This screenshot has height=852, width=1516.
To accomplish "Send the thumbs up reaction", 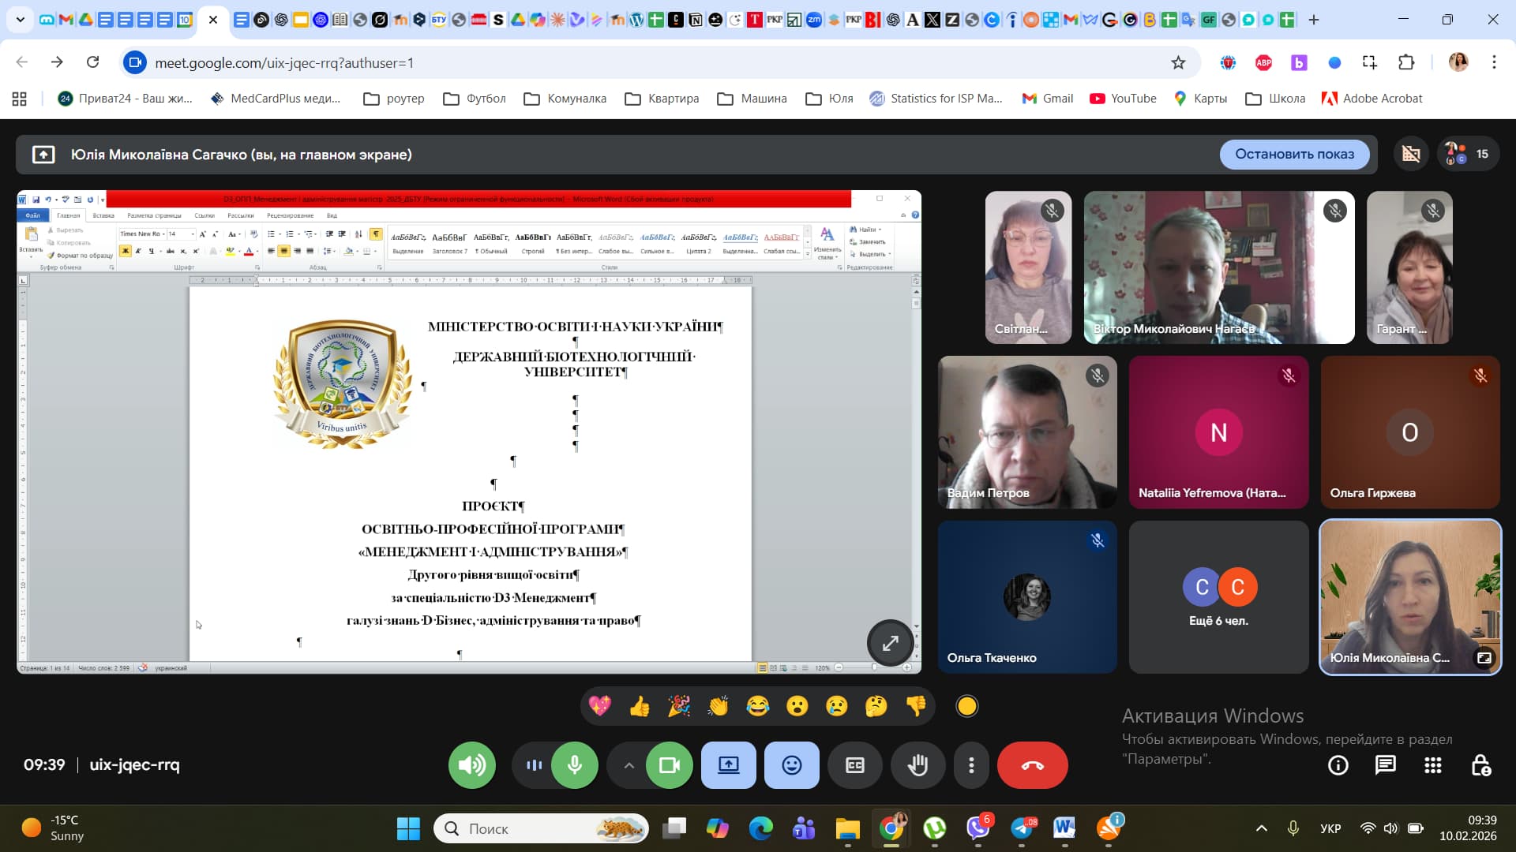I will (x=640, y=706).
